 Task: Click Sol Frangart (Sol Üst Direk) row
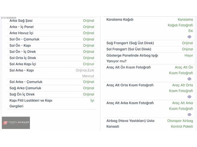149,49
